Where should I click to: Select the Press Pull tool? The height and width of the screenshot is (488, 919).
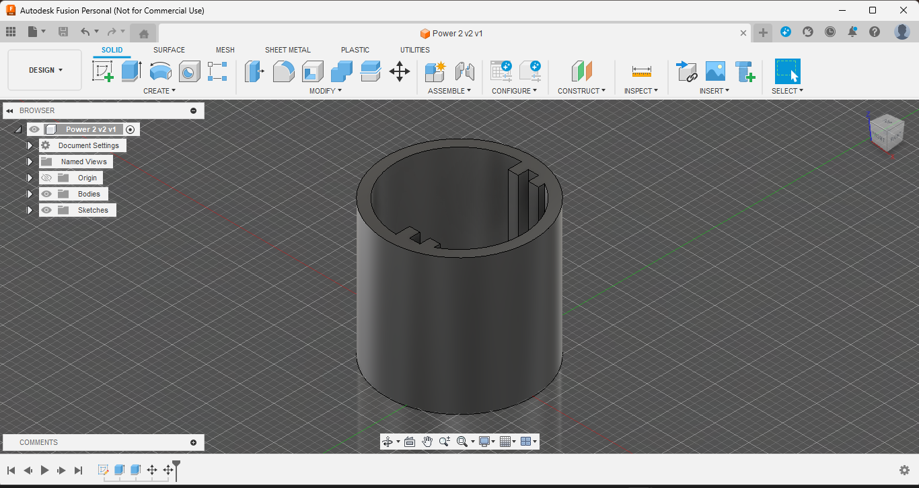[x=254, y=71]
